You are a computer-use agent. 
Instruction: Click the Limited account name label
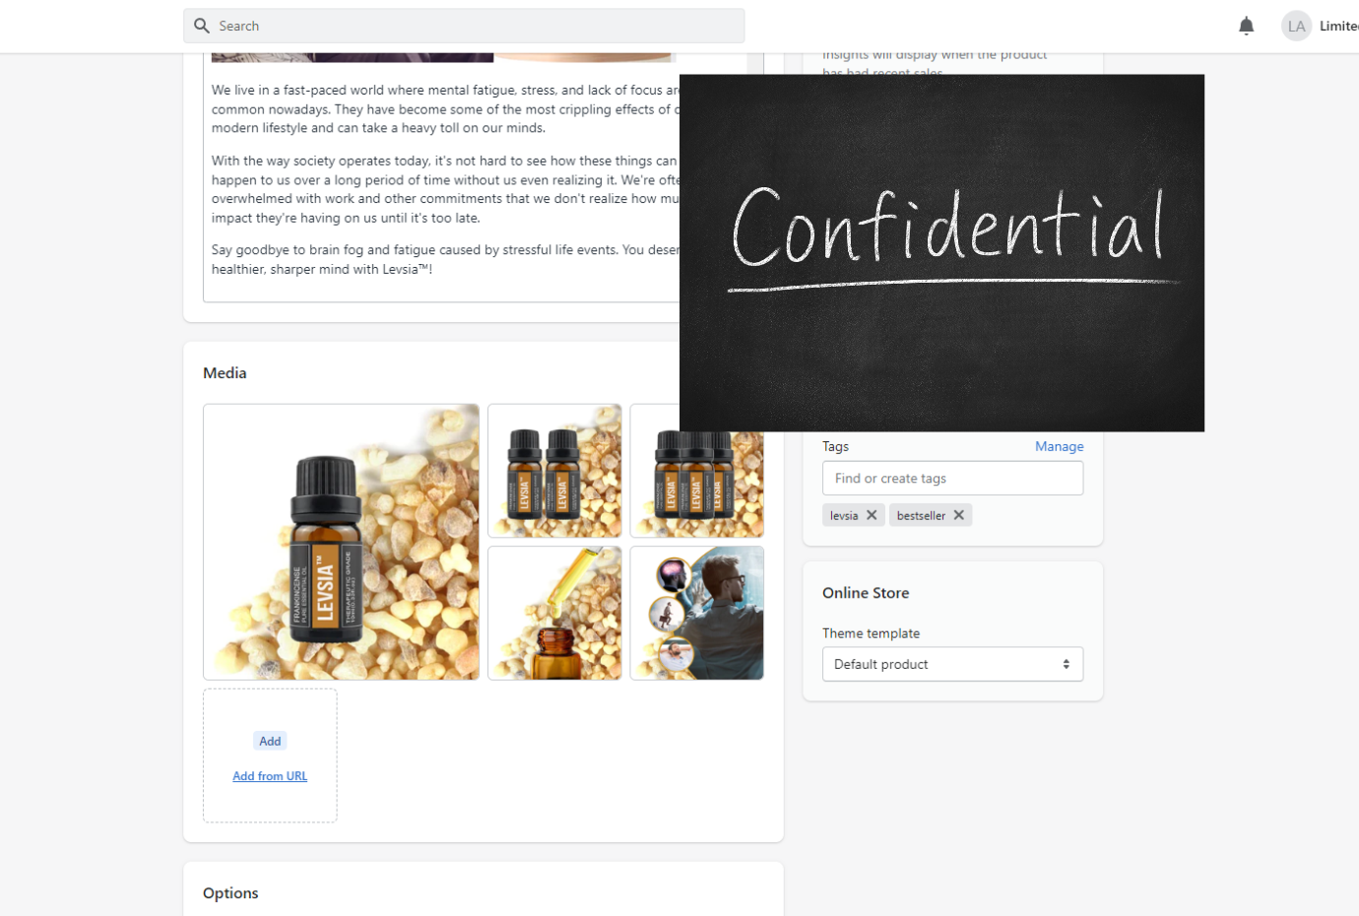click(x=1339, y=27)
